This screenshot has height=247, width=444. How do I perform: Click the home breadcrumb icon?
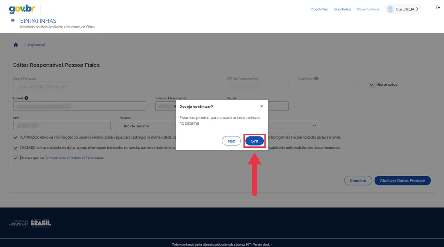tap(16, 45)
